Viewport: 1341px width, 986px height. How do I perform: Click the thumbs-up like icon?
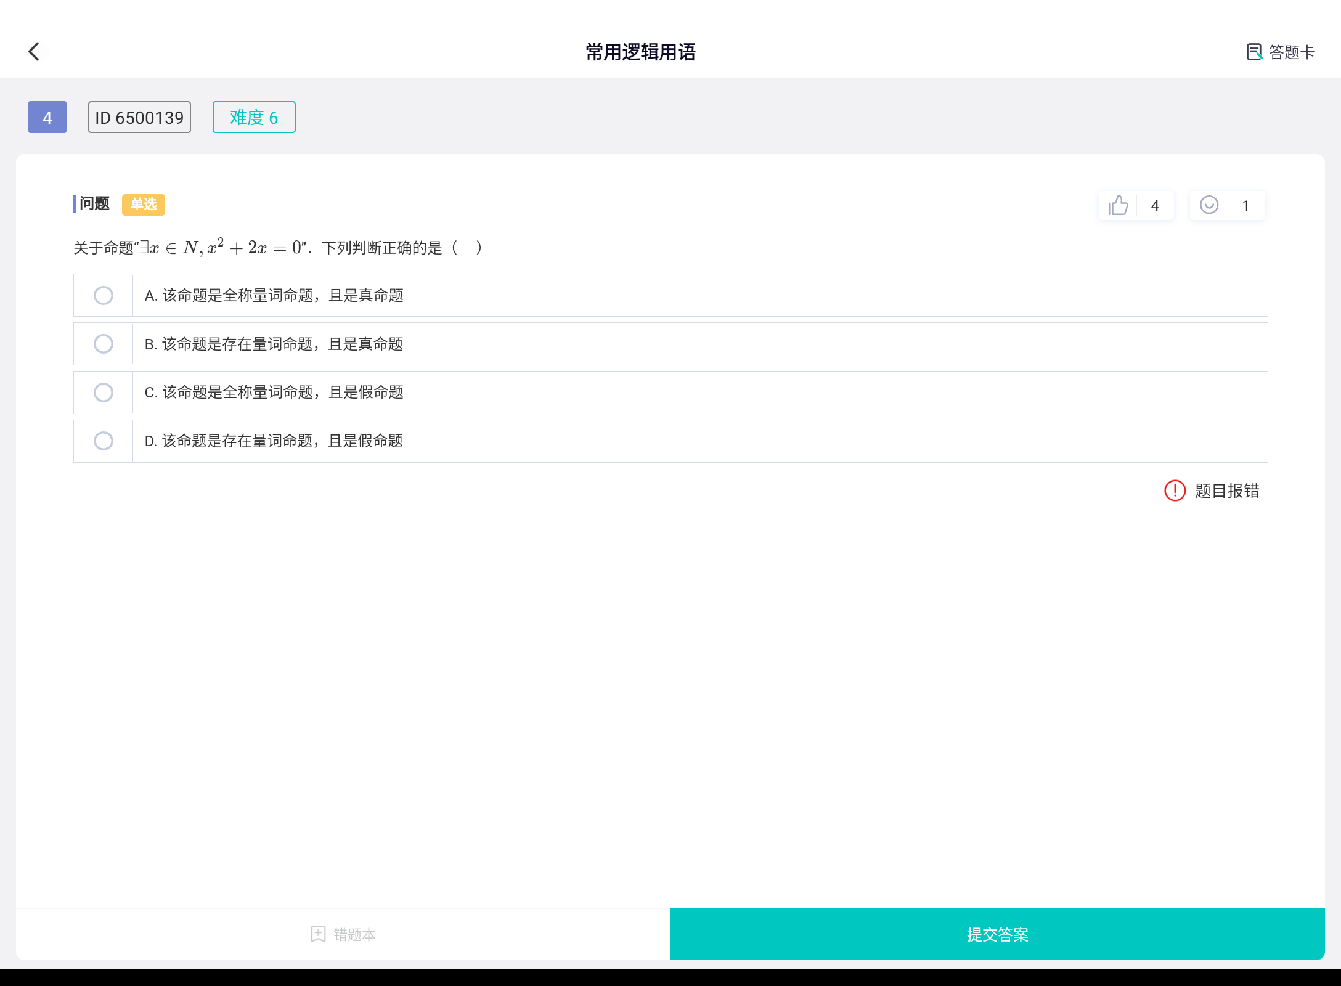1118,205
